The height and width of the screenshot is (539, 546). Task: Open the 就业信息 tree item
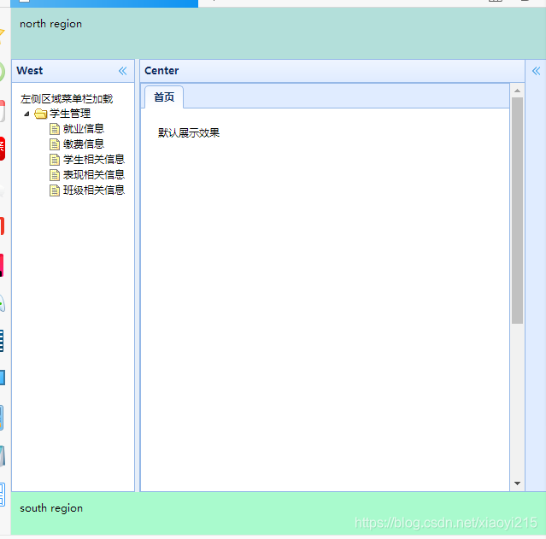[84, 129]
